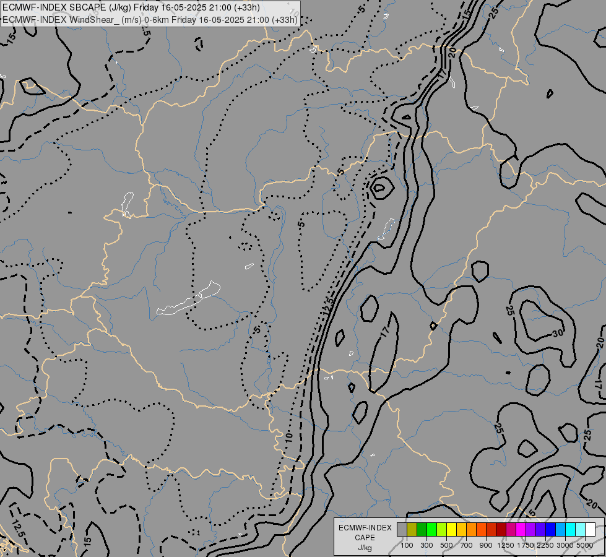
Task: Click the CAPE word in the legend
Action: pos(365,538)
